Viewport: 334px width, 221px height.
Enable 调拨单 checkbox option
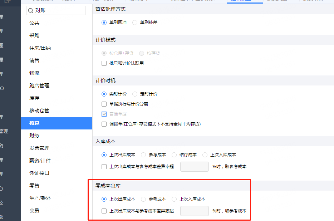(x=104, y=124)
